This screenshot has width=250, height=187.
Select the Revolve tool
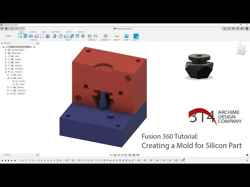(x=31, y=36)
